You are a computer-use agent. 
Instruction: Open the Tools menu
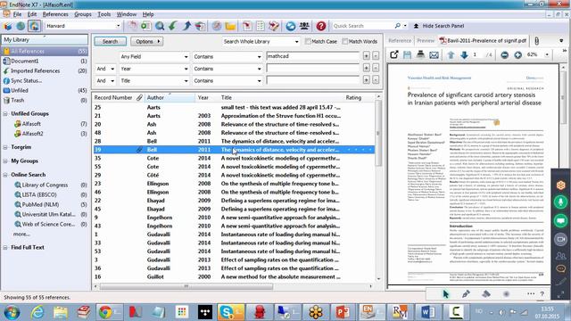point(103,14)
